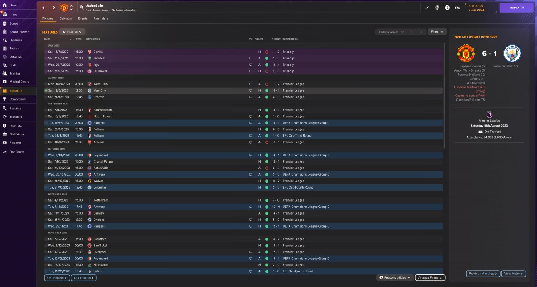The width and height of the screenshot is (537, 287).
Task: Click TV icon on the Jeonbuk row
Action: [250, 58]
